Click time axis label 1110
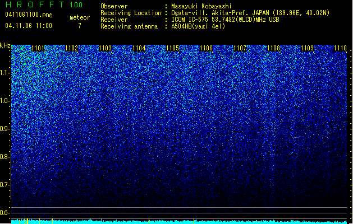 click(341, 48)
